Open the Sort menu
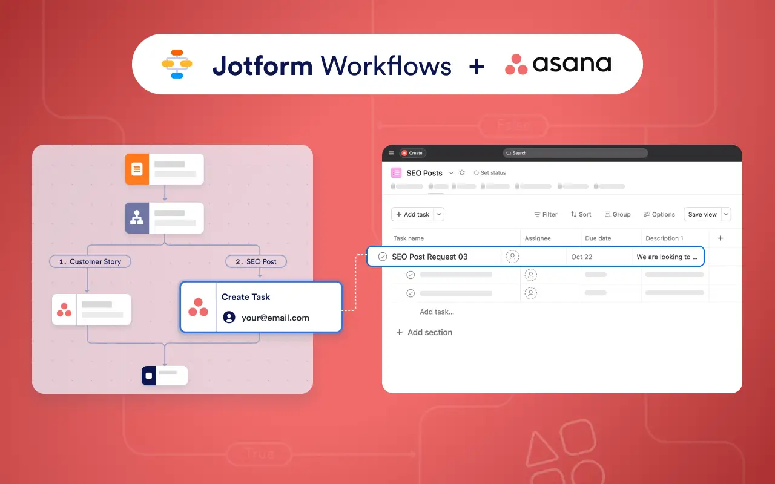 point(581,214)
